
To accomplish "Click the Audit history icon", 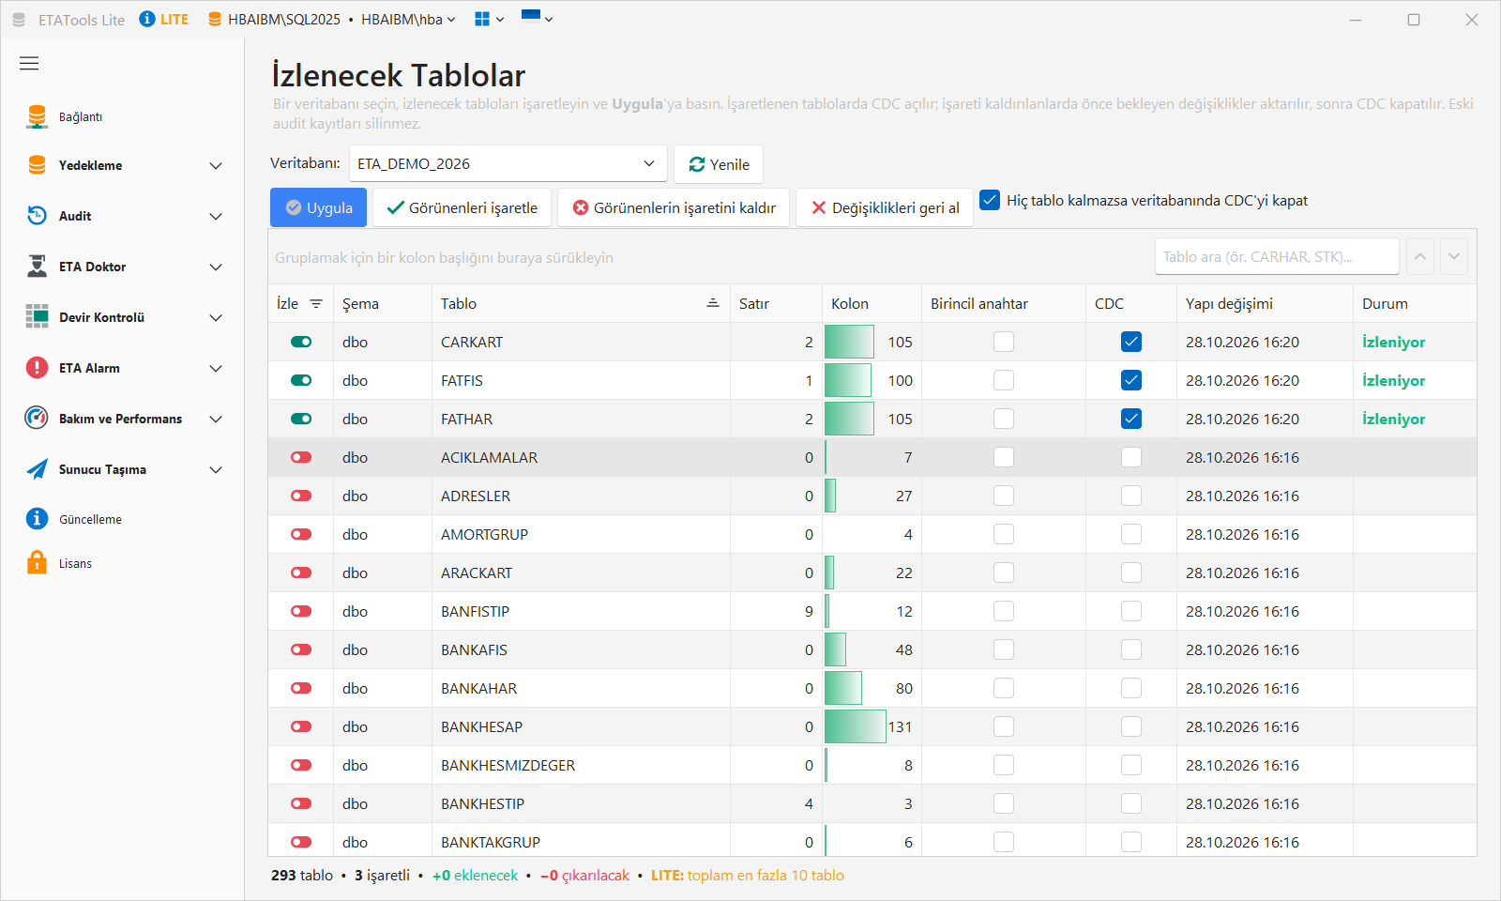I will 37,216.
